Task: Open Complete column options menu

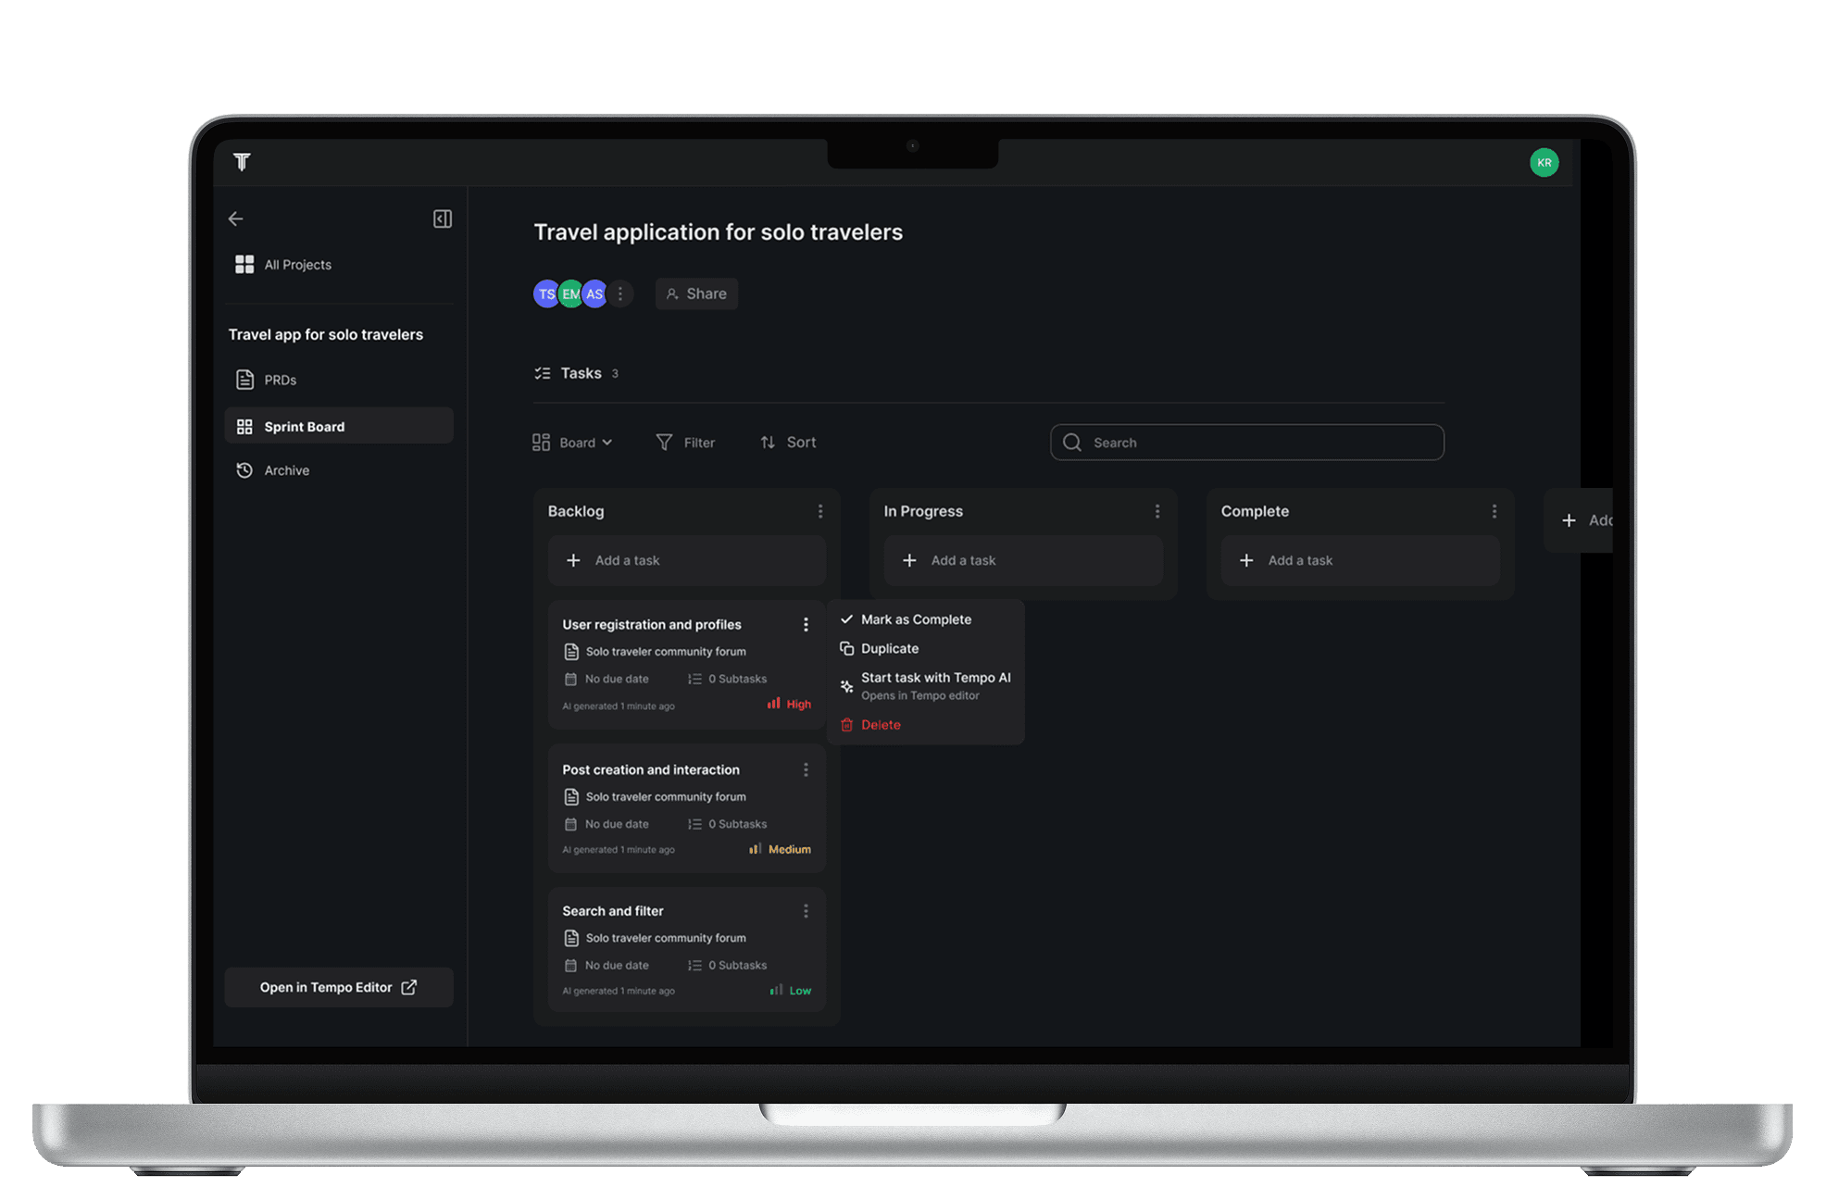Action: 1494,511
